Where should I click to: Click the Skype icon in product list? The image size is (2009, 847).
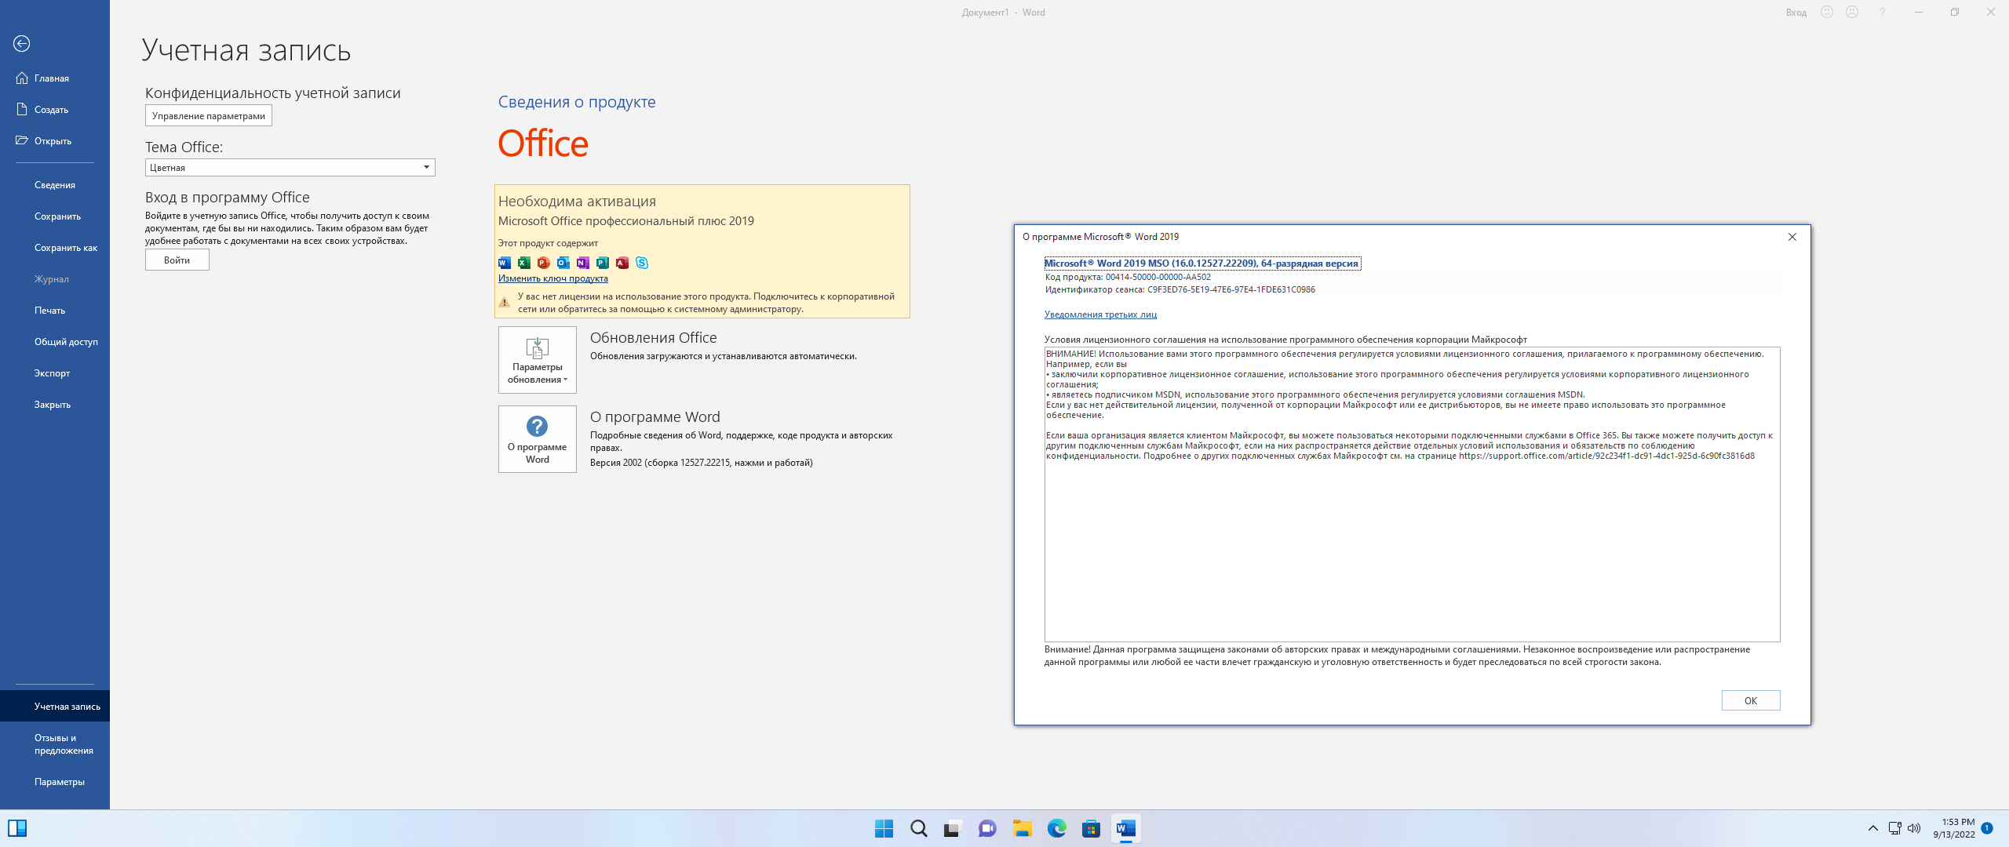point(642,263)
